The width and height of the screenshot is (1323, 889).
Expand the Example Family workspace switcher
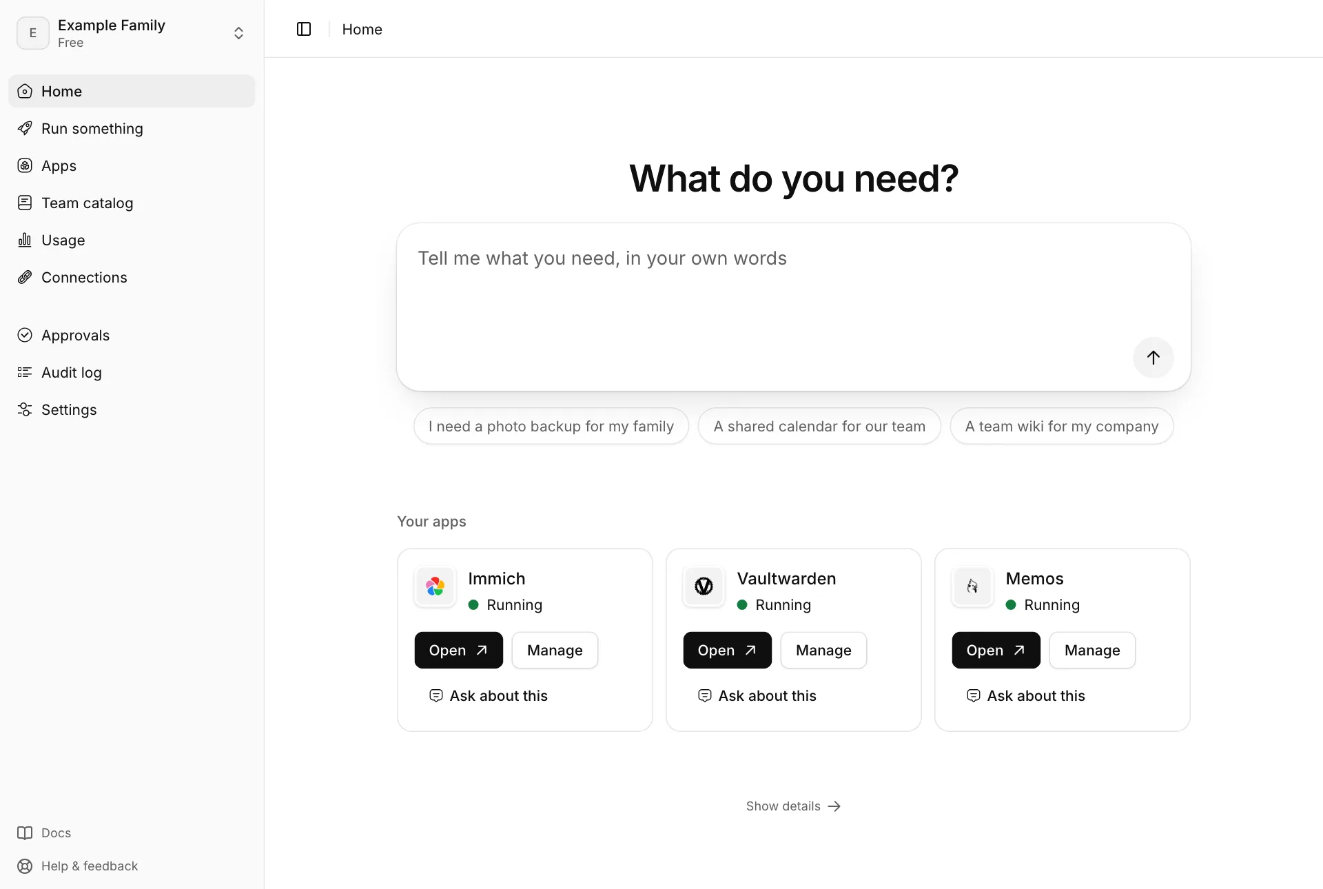coord(132,33)
